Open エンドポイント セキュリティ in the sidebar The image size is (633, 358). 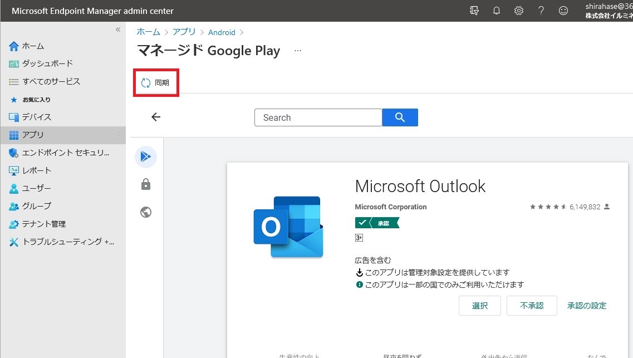(x=63, y=153)
